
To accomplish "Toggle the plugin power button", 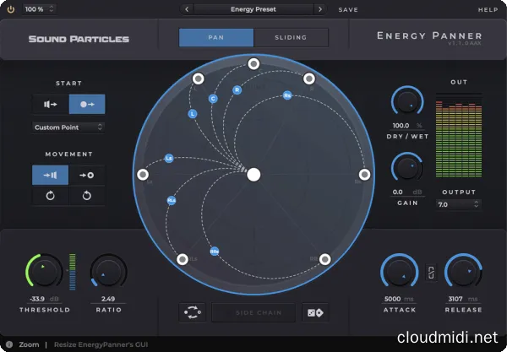I will [11, 9].
